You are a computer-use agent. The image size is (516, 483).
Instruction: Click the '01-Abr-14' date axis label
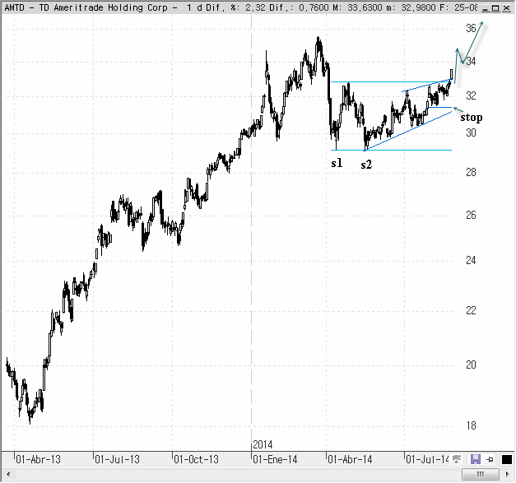point(350,459)
